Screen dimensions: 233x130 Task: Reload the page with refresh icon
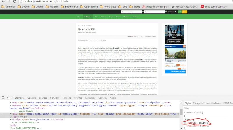pyautogui.click(x=15, y=1)
